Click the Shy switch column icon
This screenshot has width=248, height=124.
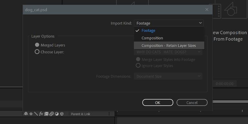26,114
